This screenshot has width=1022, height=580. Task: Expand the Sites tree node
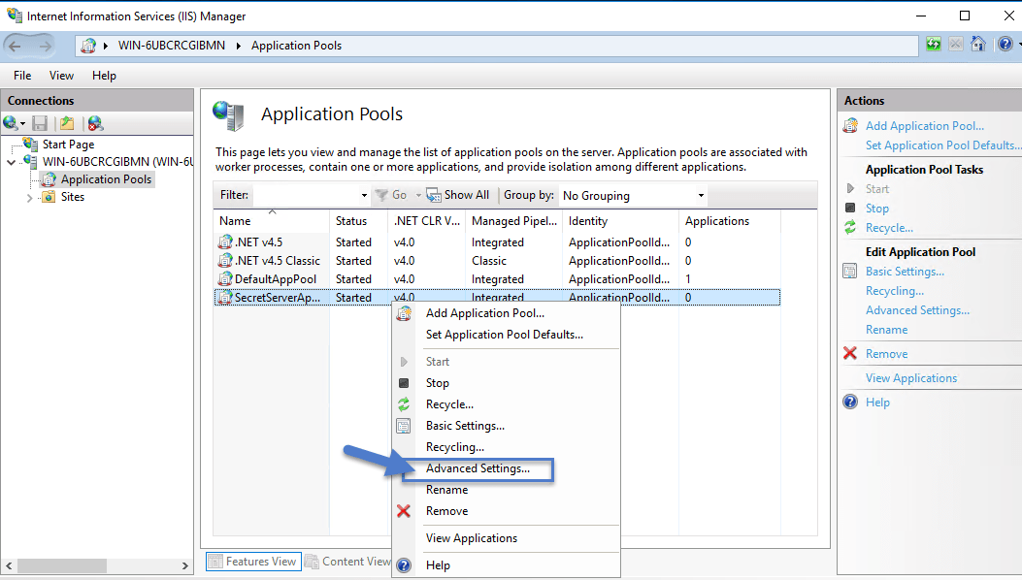29,198
